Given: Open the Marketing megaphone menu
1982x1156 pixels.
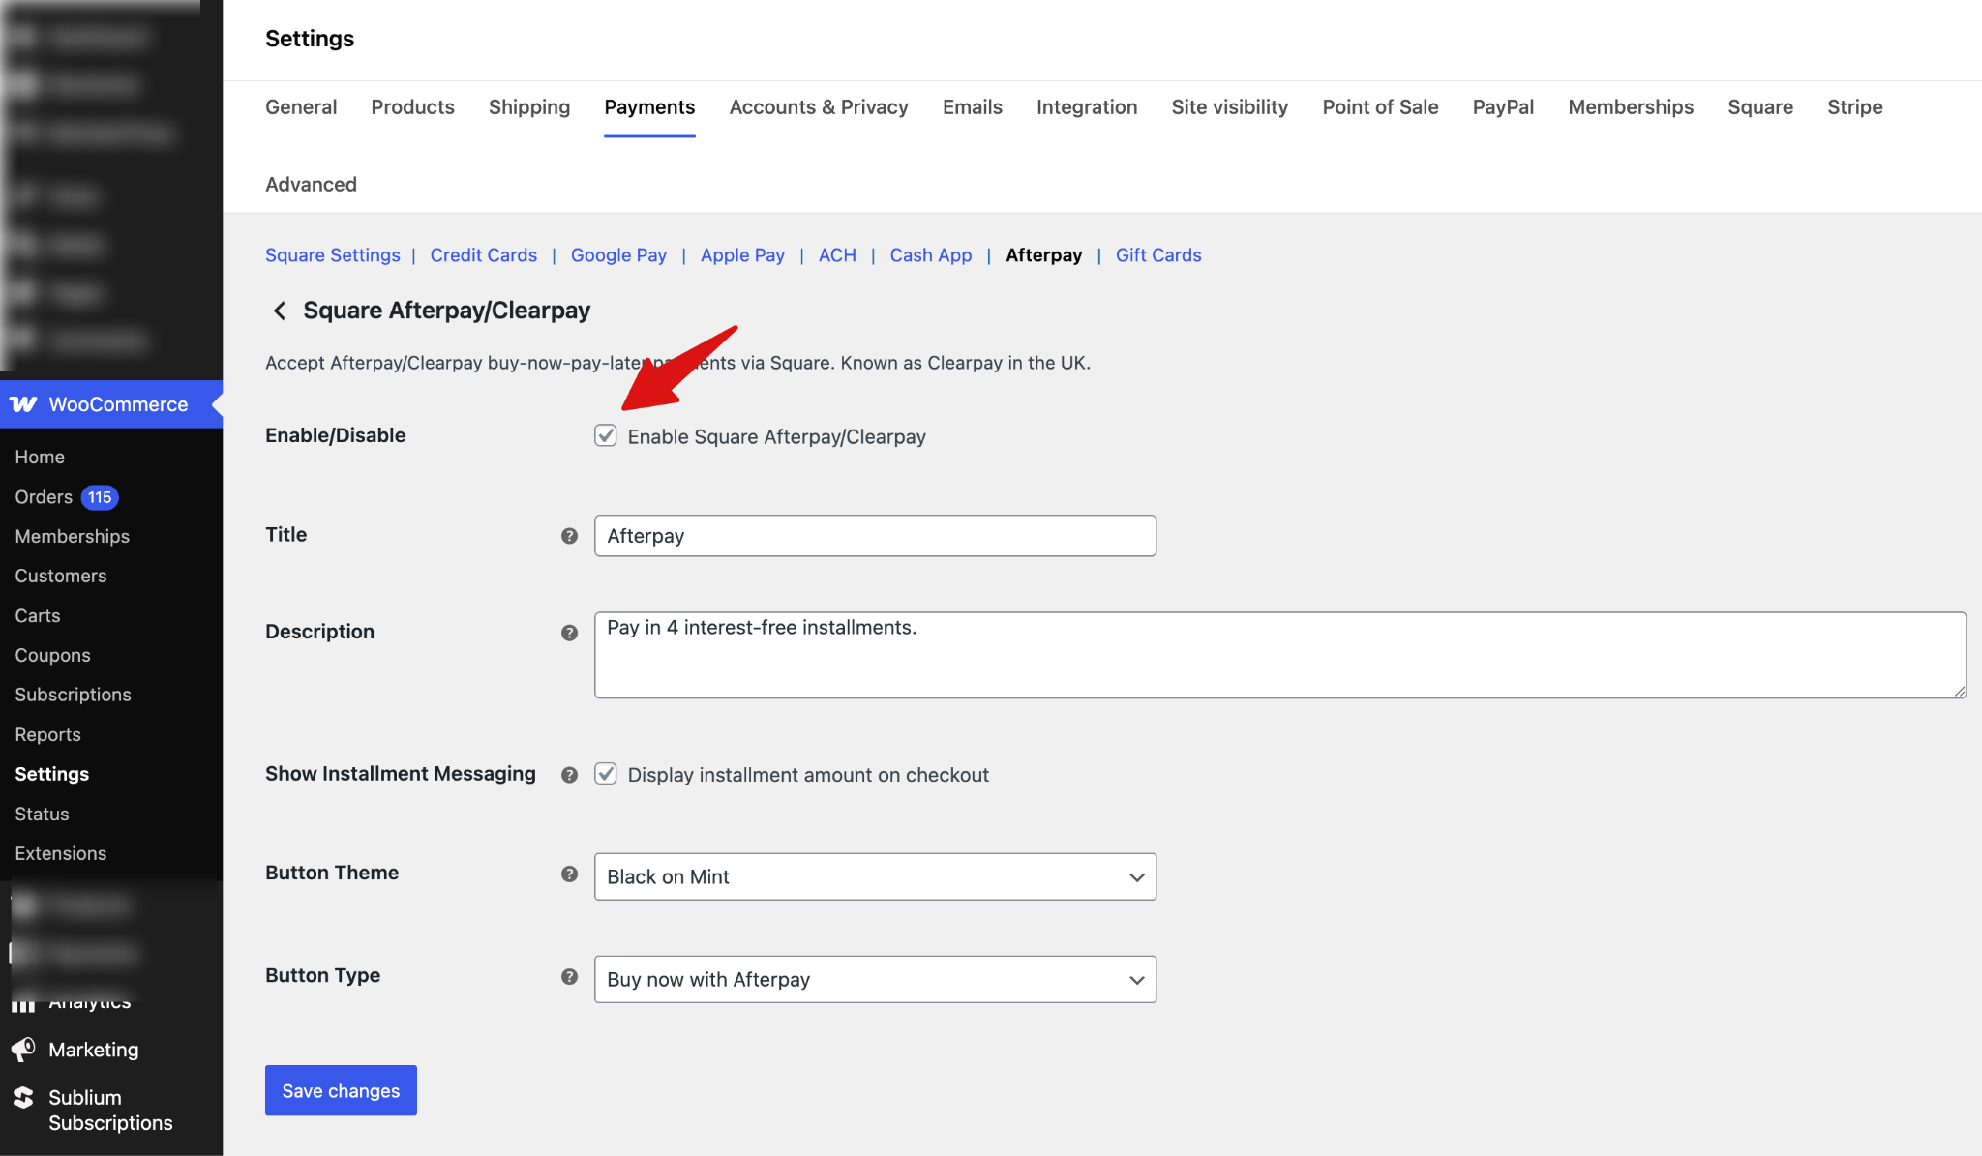Looking at the screenshot, I should 93,1050.
